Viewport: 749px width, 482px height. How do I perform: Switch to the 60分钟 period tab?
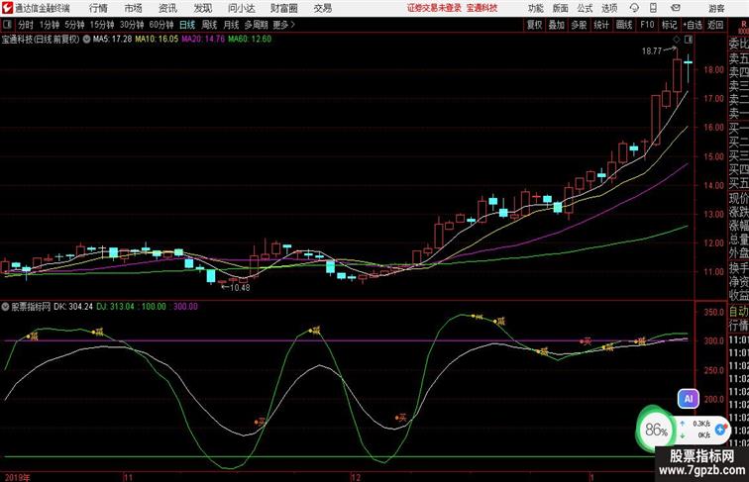point(161,25)
